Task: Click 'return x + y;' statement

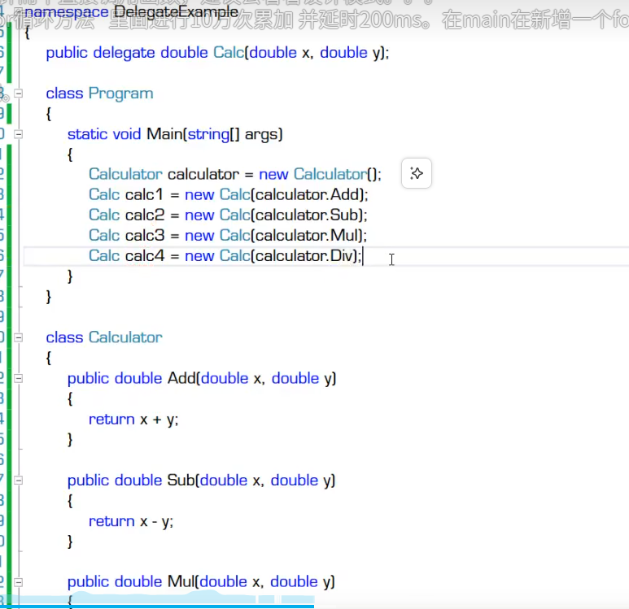Action: (x=133, y=420)
